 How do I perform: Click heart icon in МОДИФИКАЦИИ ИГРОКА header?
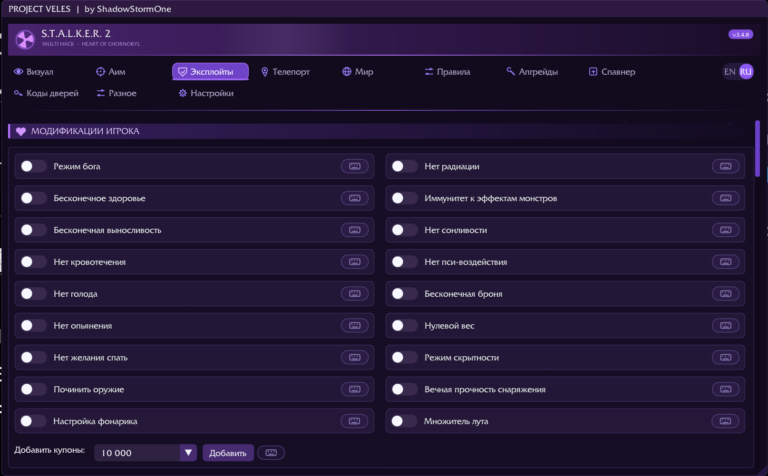pos(21,131)
